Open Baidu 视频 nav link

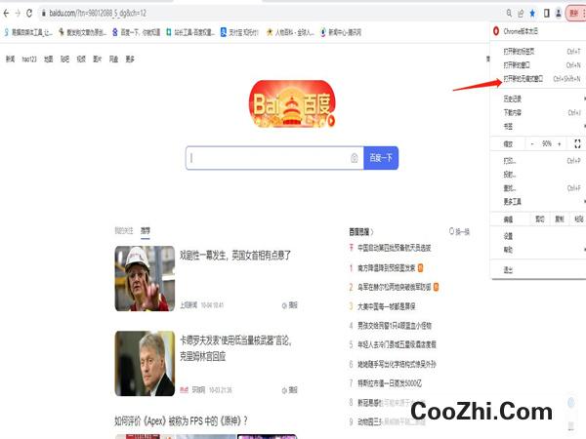(x=81, y=59)
